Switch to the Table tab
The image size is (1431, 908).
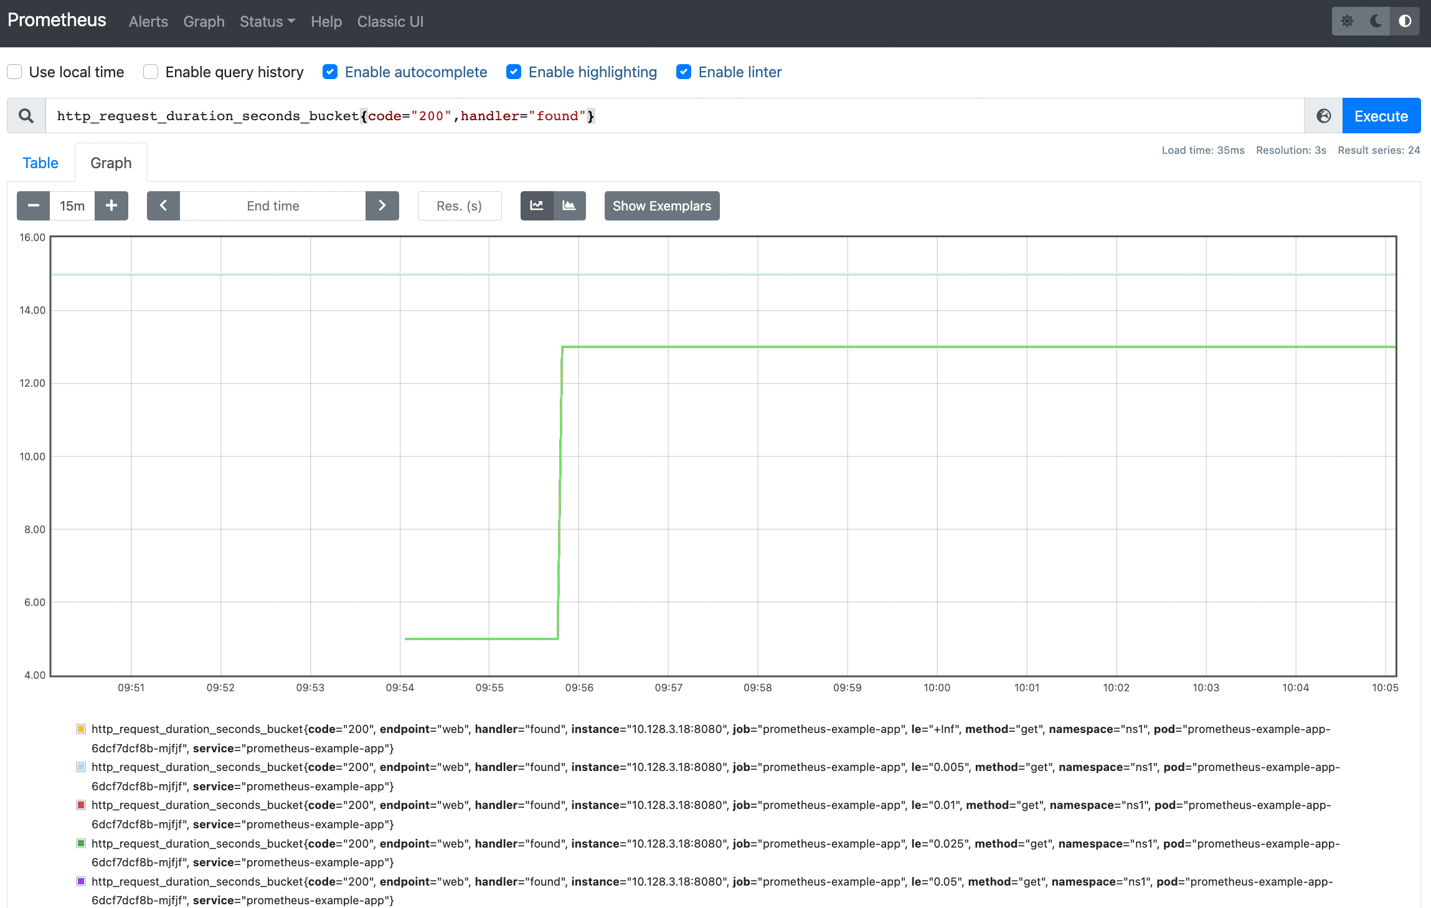tap(40, 163)
